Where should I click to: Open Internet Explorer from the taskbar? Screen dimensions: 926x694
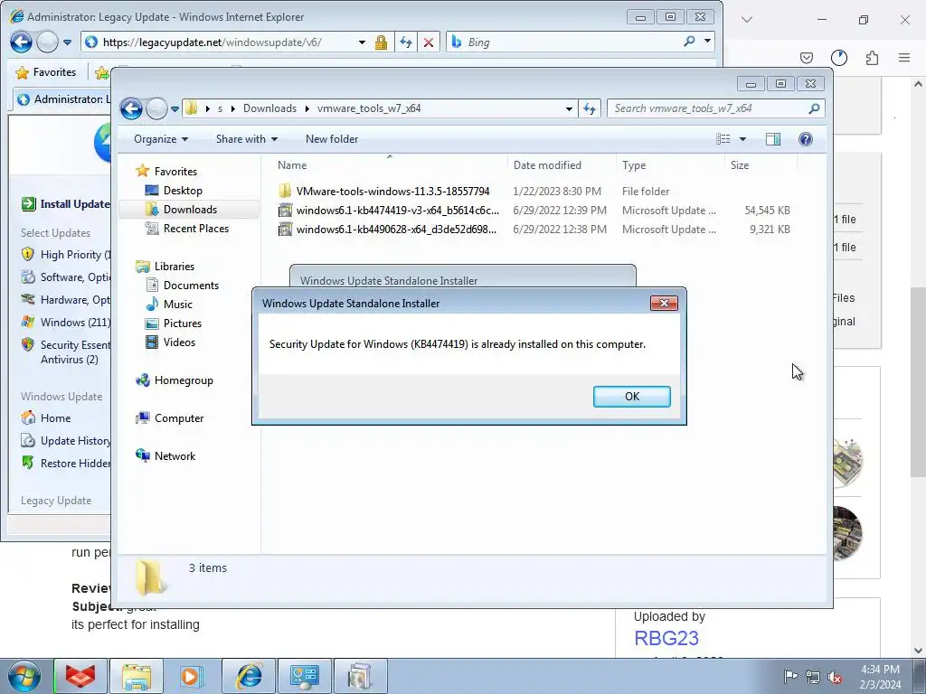pyautogui.click(x=249, y=676)
